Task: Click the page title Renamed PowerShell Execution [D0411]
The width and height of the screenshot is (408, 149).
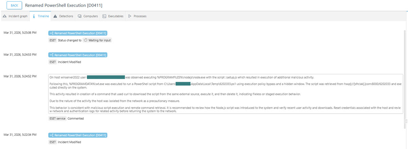Action: [64, 5]
